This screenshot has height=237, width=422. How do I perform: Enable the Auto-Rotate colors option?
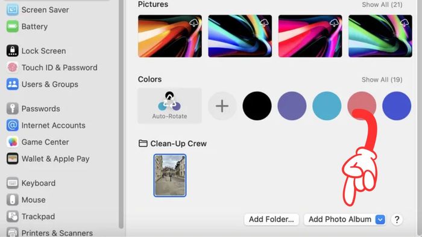click(169, 105)
